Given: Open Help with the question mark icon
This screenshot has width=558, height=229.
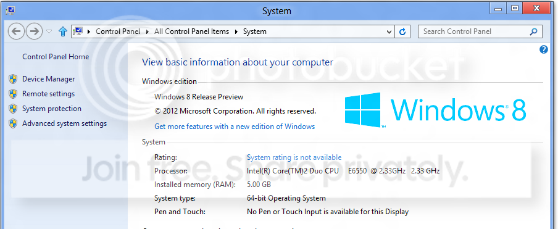Looking at the screenshot, I should point(543,49).
